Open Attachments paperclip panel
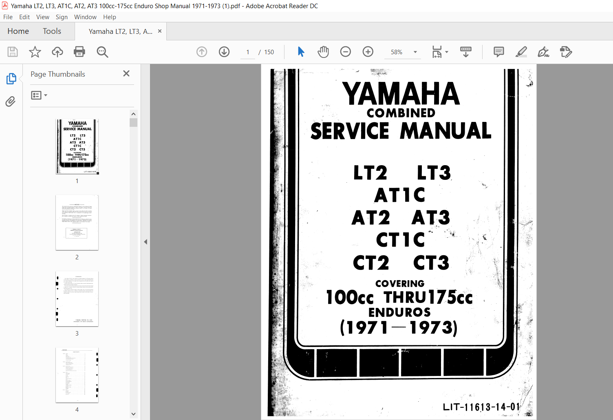This screenshot has height=420, width=613. [x=11, y=102]
